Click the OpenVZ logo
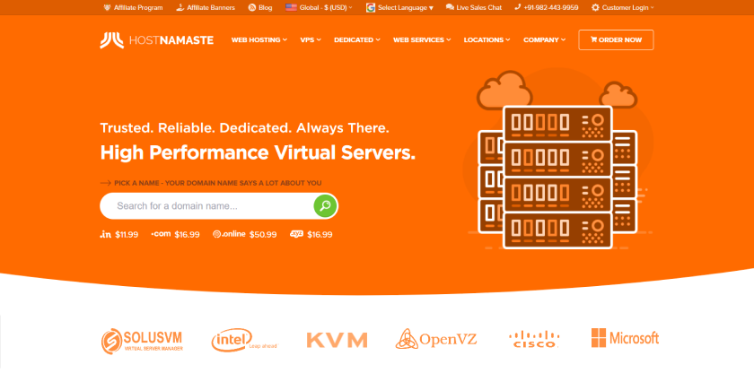This screenshot has height=382, width=754. coord(436,339)
